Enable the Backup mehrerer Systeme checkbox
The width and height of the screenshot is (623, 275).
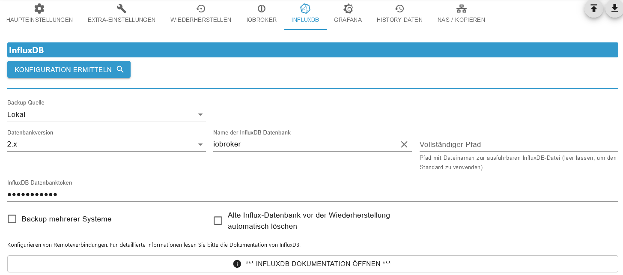12,219
